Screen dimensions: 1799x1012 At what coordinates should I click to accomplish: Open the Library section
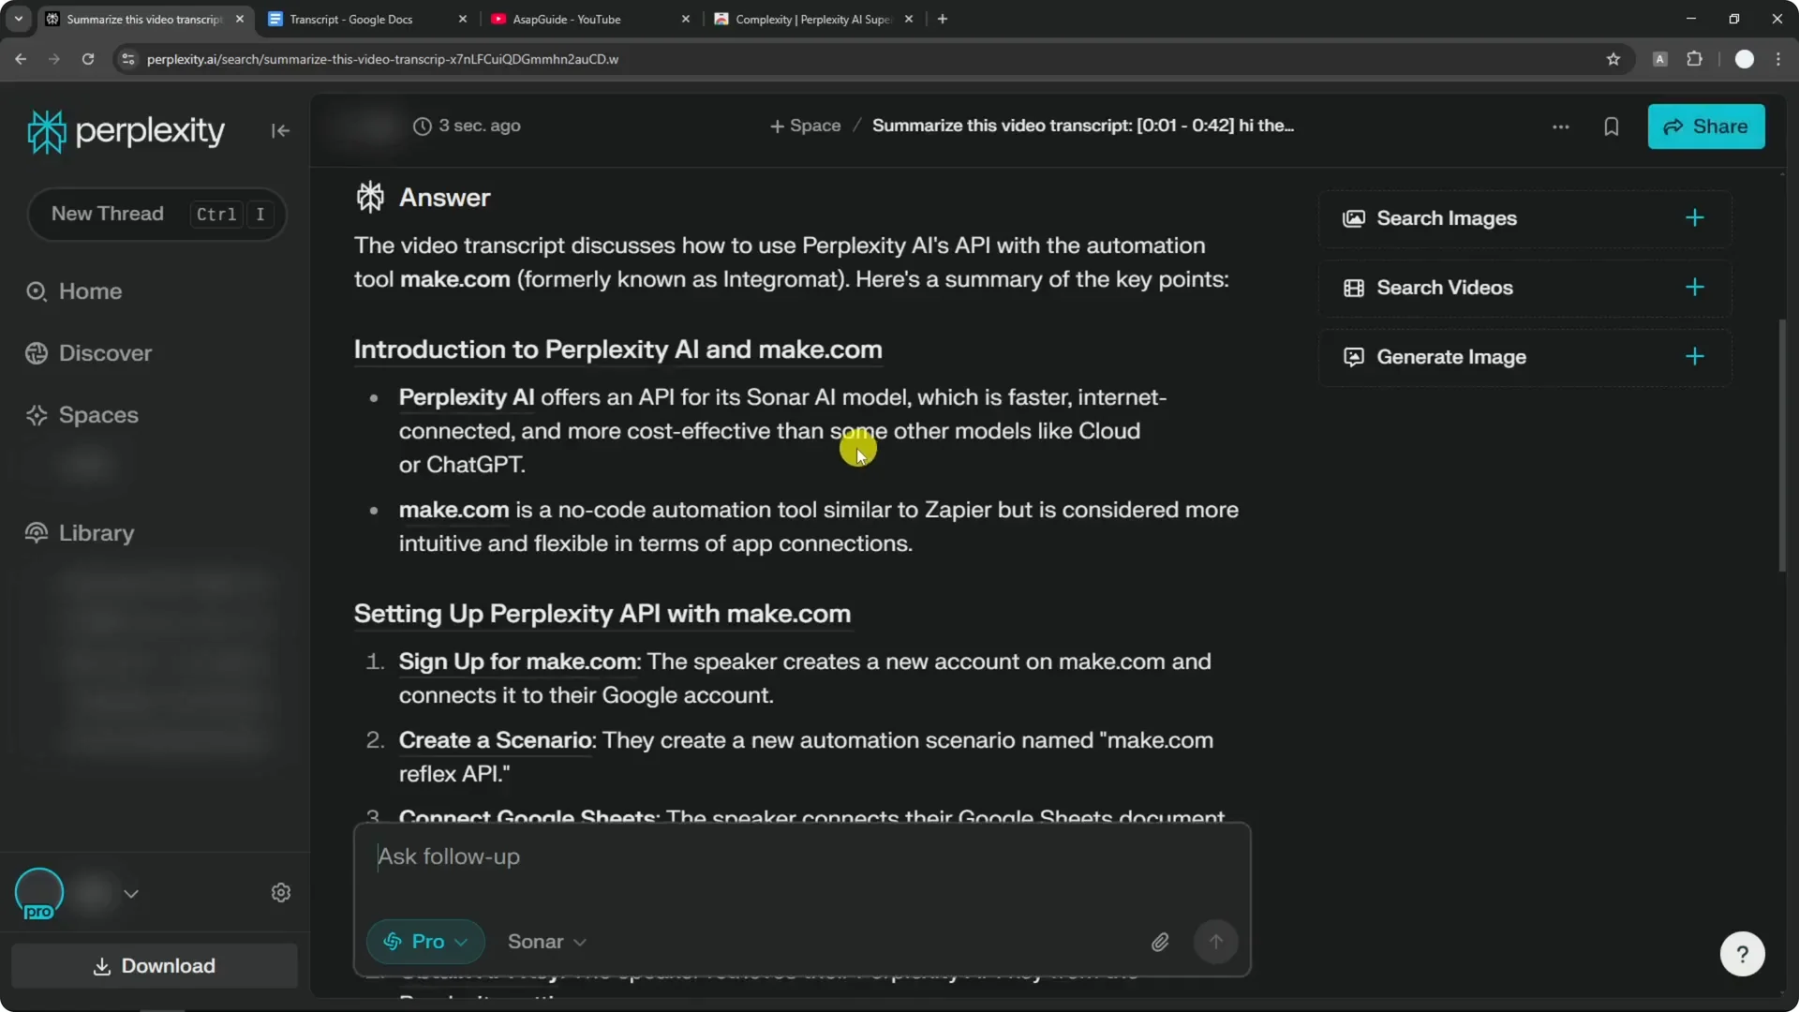(x=97, y=532)
